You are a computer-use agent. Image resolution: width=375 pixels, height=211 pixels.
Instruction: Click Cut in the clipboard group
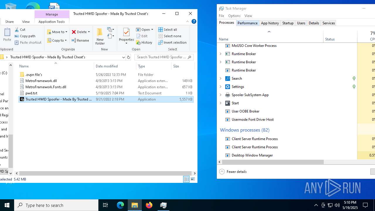(x=20, y=30)
